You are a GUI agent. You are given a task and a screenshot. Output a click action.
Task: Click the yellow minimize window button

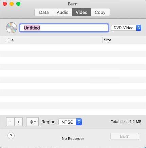12,4
